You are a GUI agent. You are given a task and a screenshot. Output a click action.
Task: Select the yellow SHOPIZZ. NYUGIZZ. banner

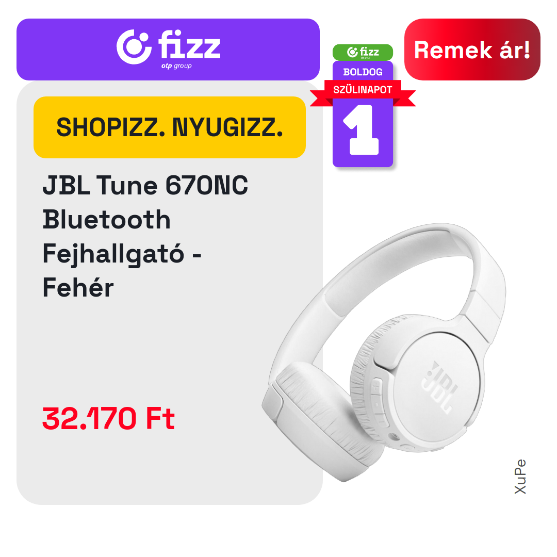[170, 127]
